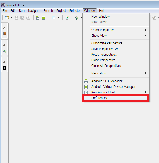The image size is (159, 163).
Task: Open the Project menu
Action: coord(61,11)
